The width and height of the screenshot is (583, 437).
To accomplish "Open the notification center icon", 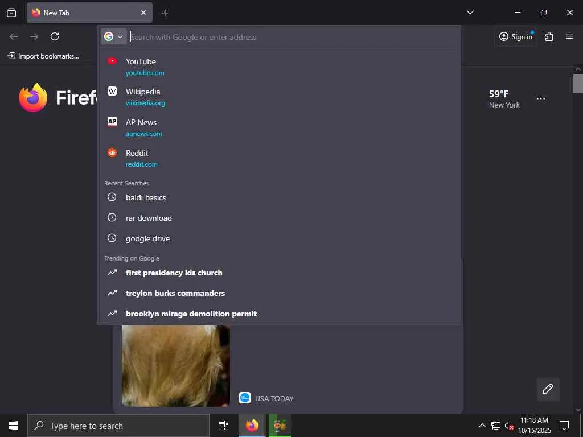I will coord(564,426).
